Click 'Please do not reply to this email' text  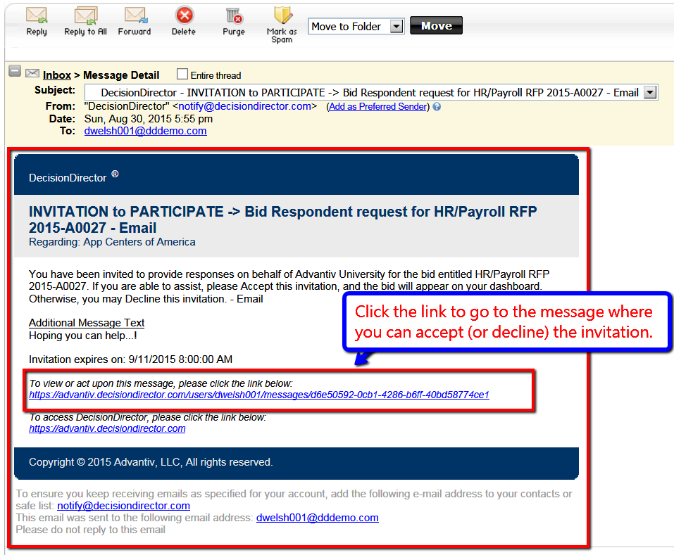(x=91, y=530)
